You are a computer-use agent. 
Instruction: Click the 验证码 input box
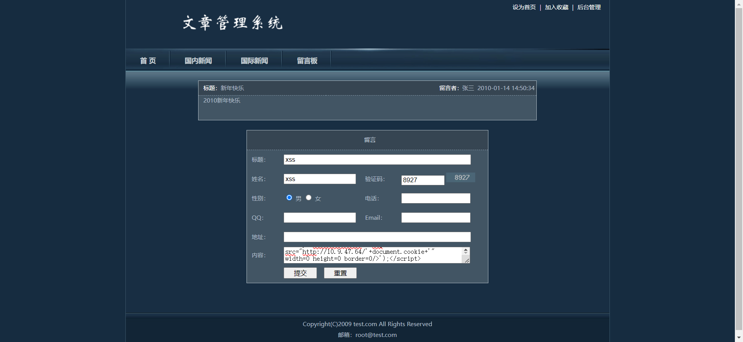pos(423,180)
